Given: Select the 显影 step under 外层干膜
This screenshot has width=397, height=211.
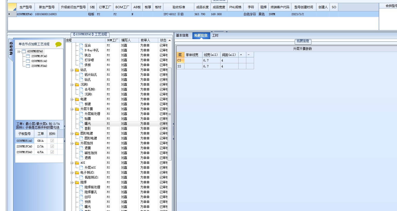Looking at the screenshot, I should pyautogui.click(x=88, y=129).
